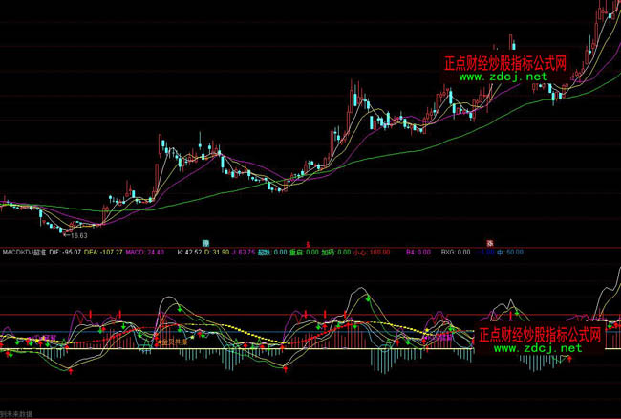The height and width of the screenshot is (419, 621).
Task: Click the DEA -107.27 indicator label
Action: click(x=104, y=253)
